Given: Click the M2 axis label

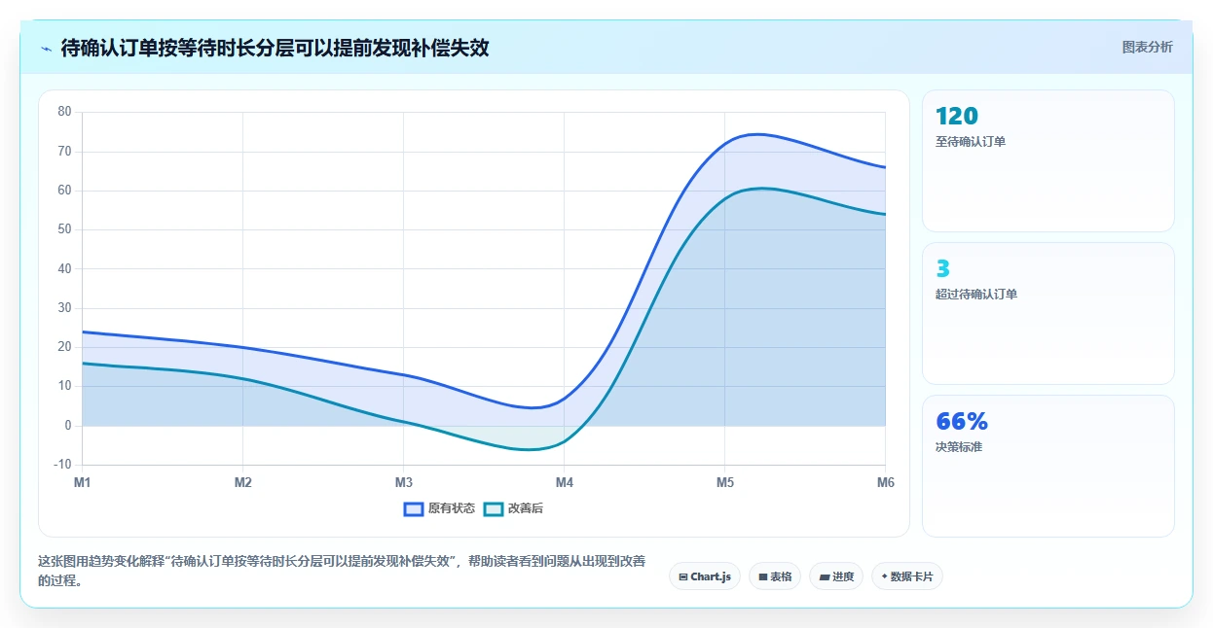Looking at the screenshot, I should point(242,482).
